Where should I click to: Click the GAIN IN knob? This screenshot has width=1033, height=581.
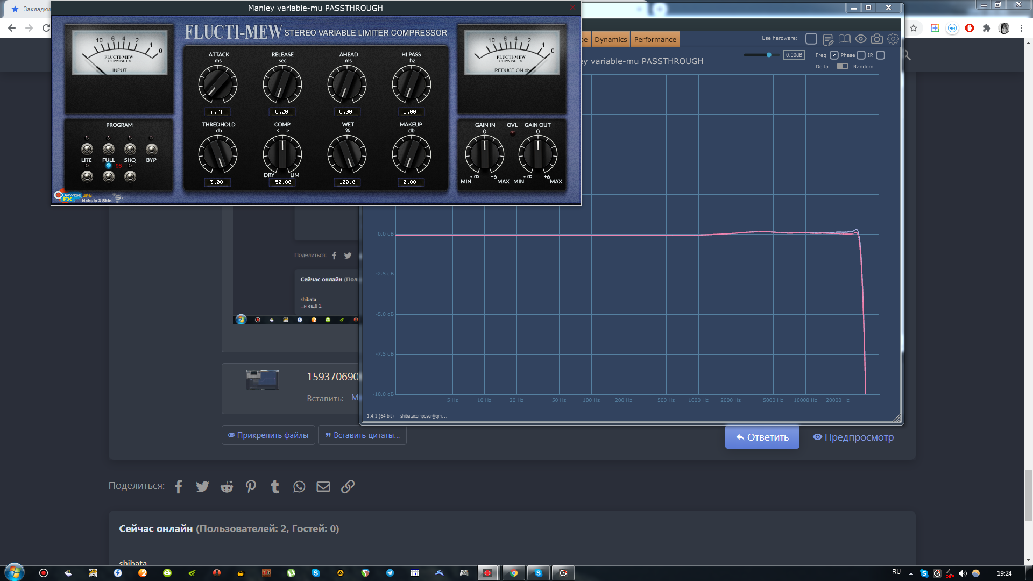pos(484,154)
